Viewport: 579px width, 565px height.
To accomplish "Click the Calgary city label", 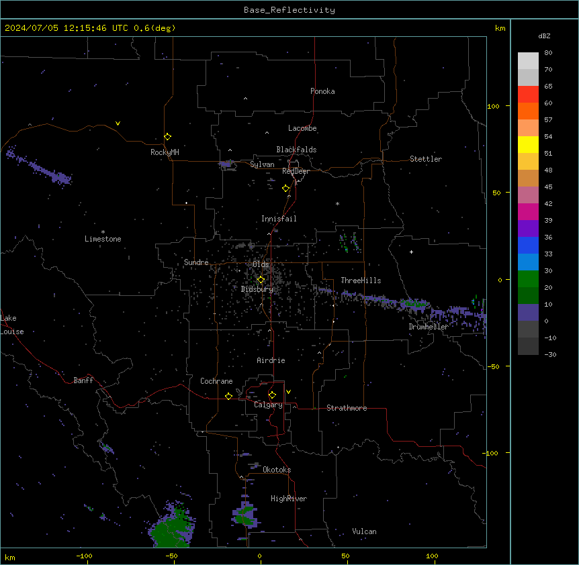I will pos(268,405).
